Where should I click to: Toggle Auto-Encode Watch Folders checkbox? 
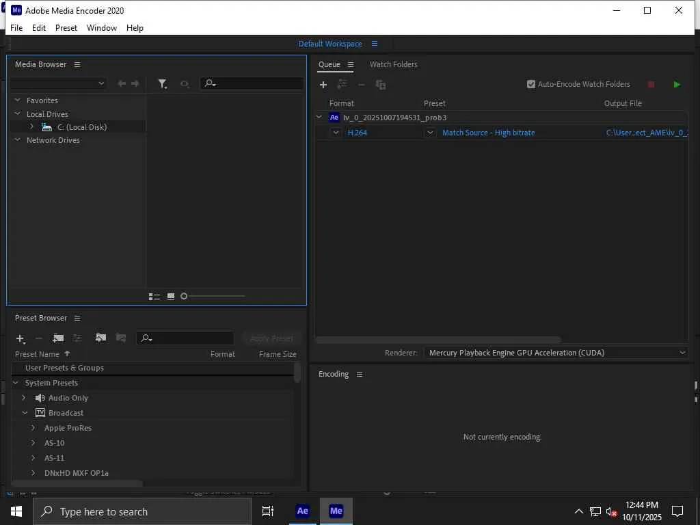click(x=530, y=84)
